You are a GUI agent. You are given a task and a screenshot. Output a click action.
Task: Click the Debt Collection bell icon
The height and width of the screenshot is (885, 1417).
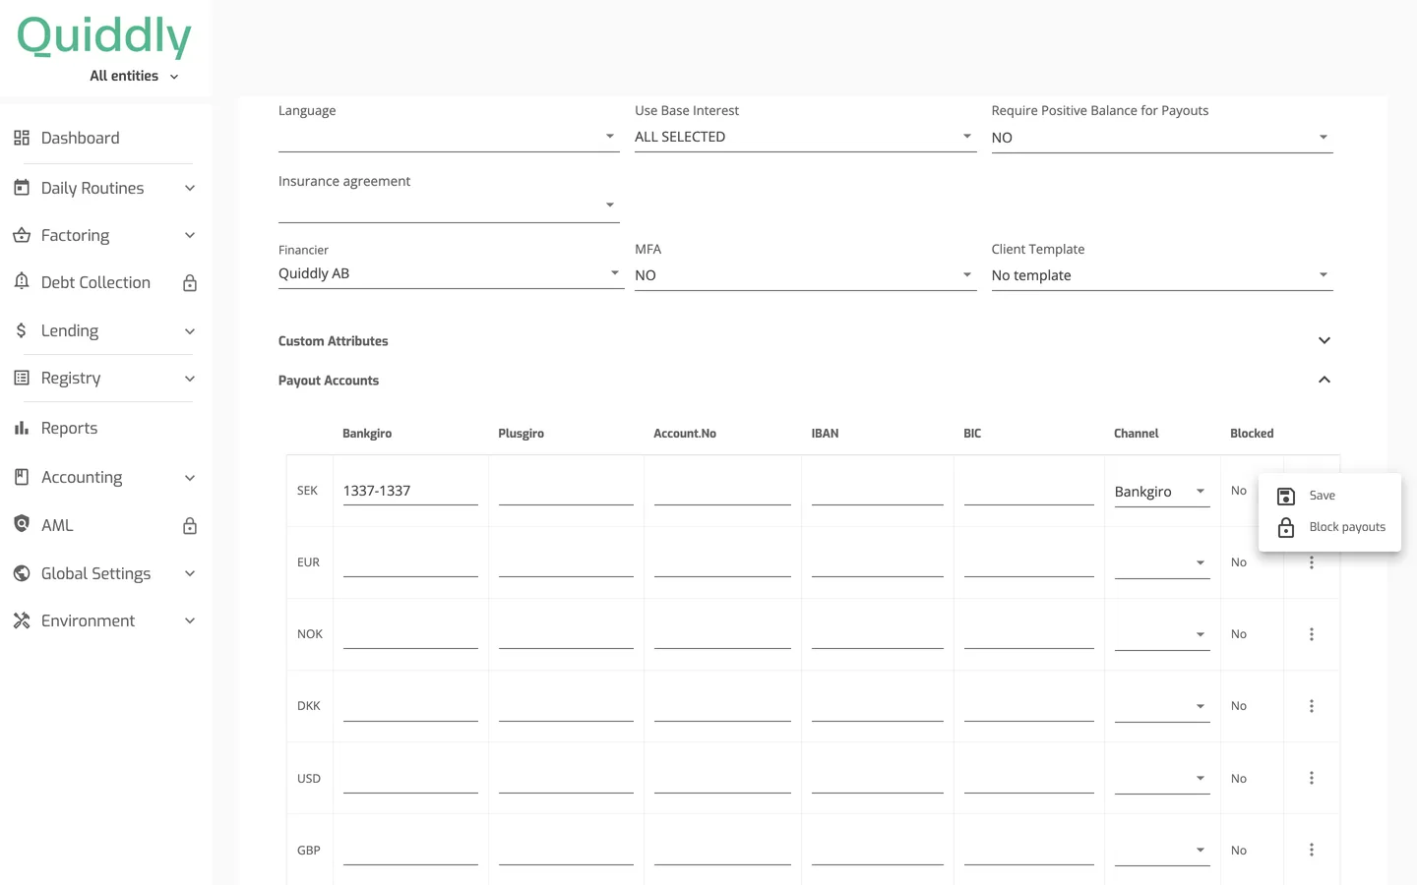[22, 281]
